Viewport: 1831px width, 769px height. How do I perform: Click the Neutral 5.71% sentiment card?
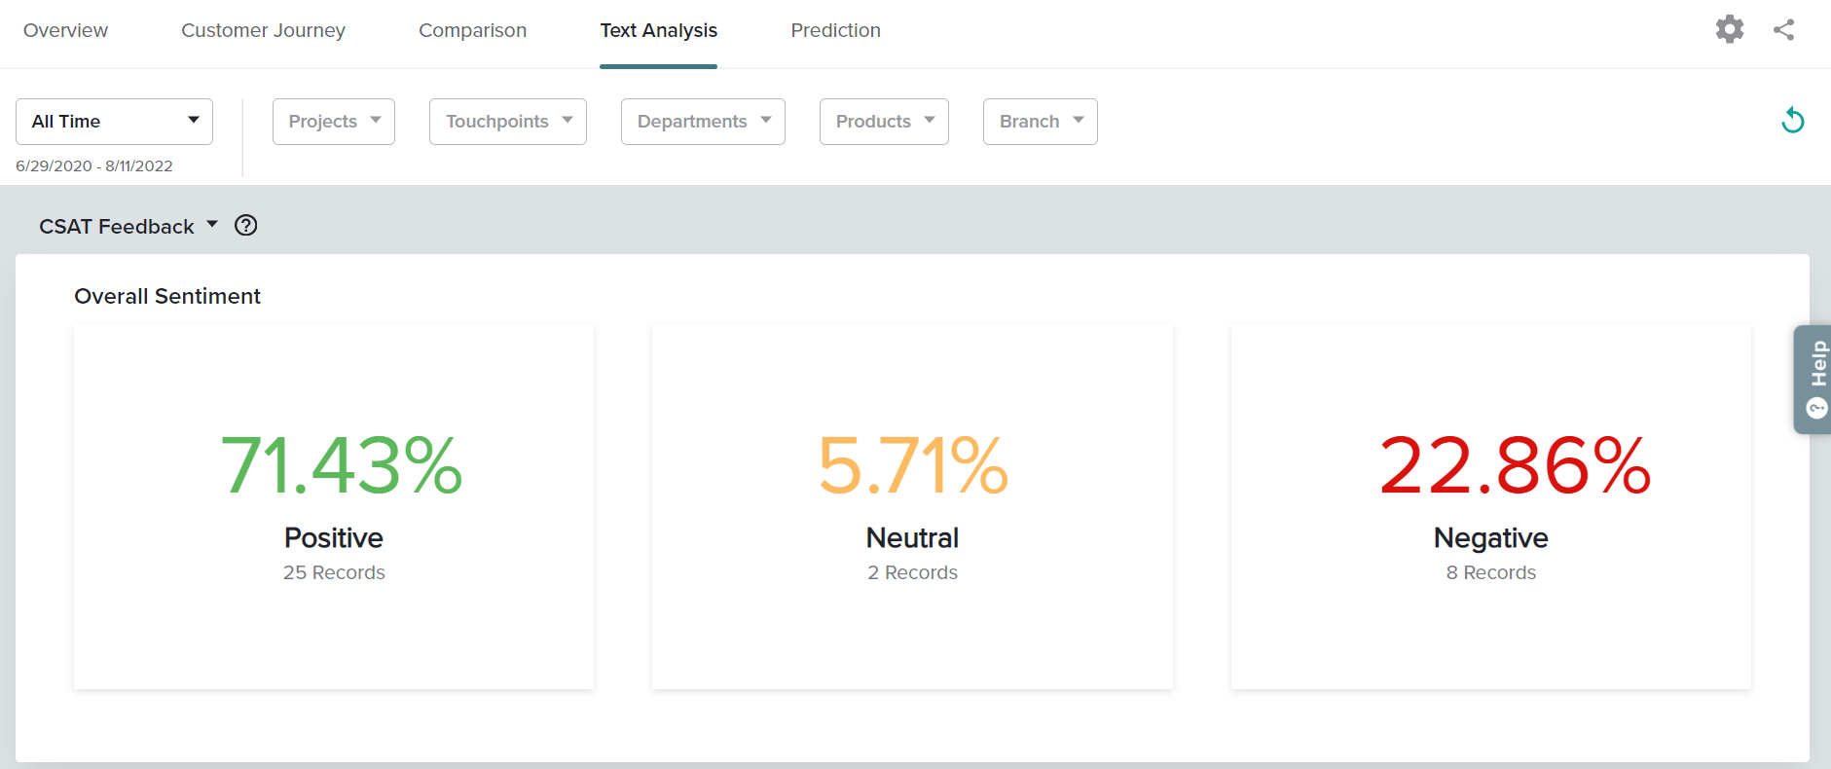tap(912, 506)
